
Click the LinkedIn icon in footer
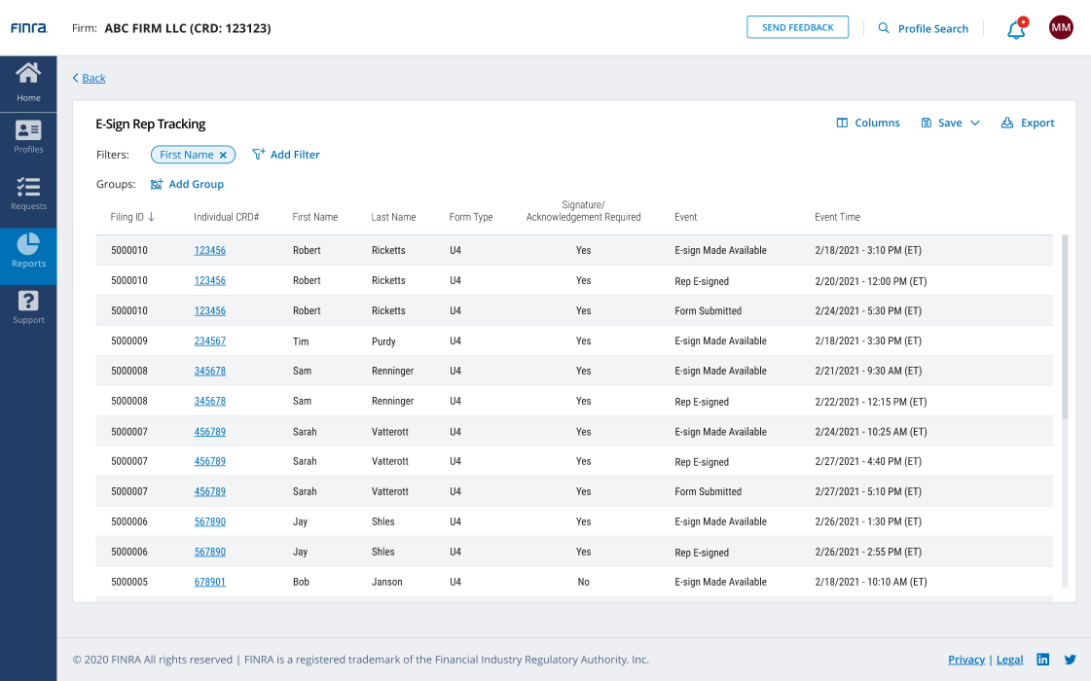coord(1042,660)
